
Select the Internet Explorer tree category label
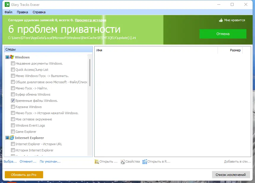pos(29,138)
